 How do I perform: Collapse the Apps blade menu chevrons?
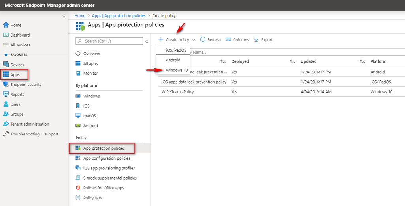coord(147,41)
